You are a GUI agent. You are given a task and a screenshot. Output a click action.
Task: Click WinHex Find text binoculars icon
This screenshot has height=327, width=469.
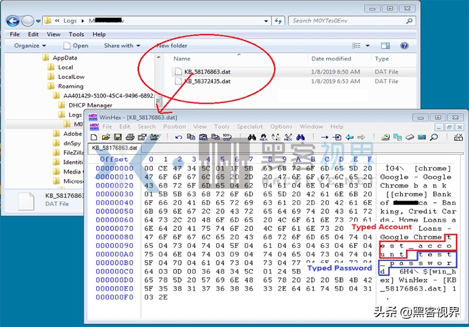tap(252, 137)
